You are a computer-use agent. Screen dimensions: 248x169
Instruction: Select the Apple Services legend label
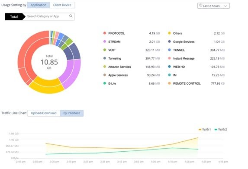[118, 75]
